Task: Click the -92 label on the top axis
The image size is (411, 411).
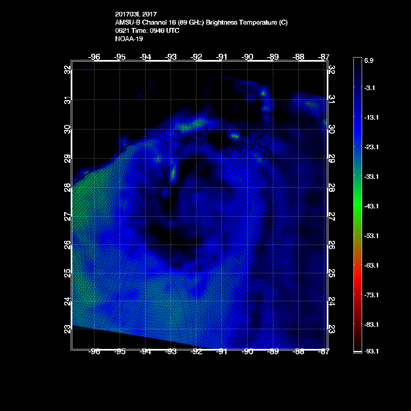Action: [x=196, y=57]
